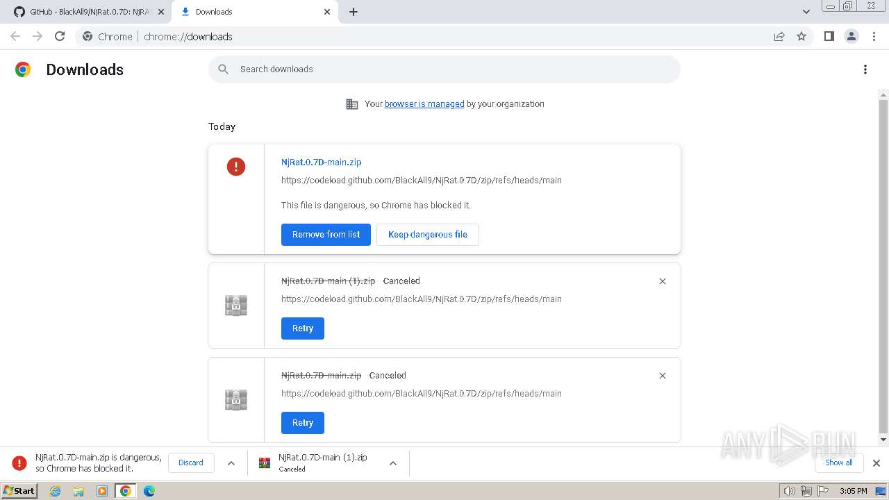Viewport: 889px width, 500px height.
Task: Open the Downloads page more-actions menu
Action: [x=865, y=69]
